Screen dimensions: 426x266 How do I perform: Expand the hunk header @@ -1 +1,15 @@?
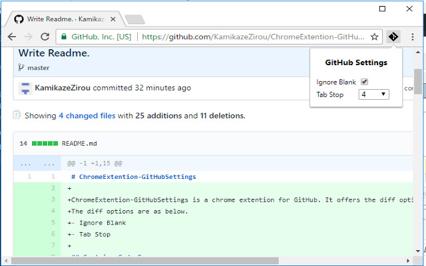[95, 164]
